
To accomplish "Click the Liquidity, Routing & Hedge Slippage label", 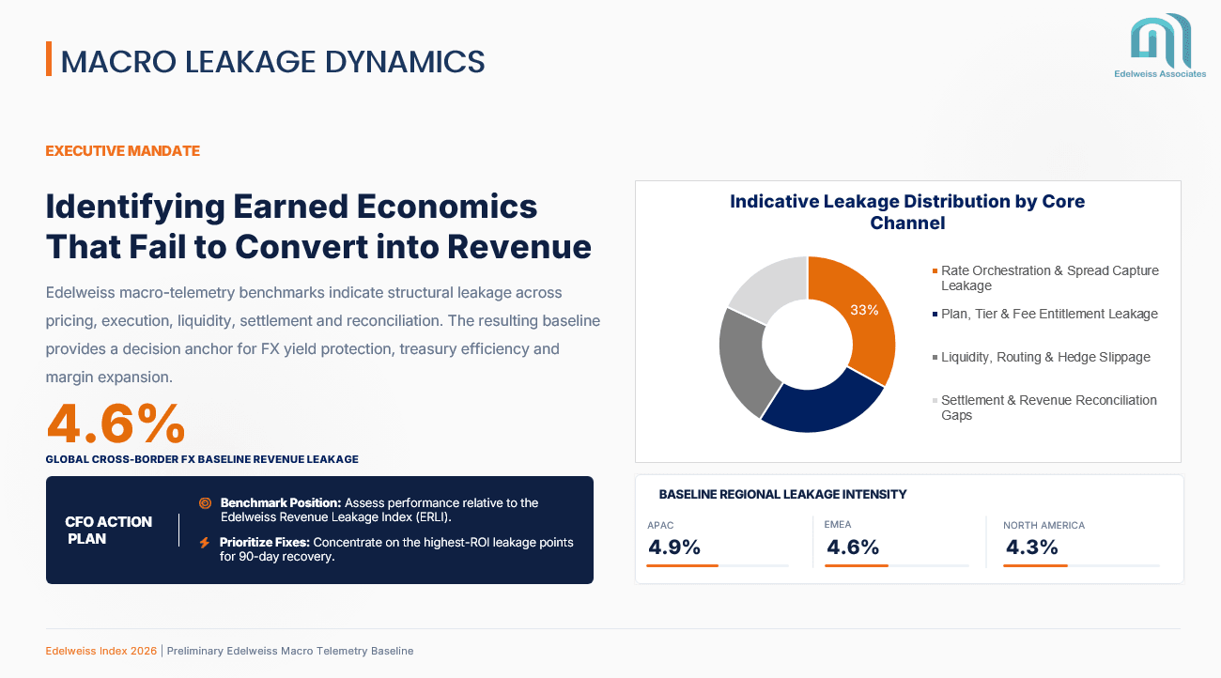I will pyautogui.click(x=1045, y=358).
